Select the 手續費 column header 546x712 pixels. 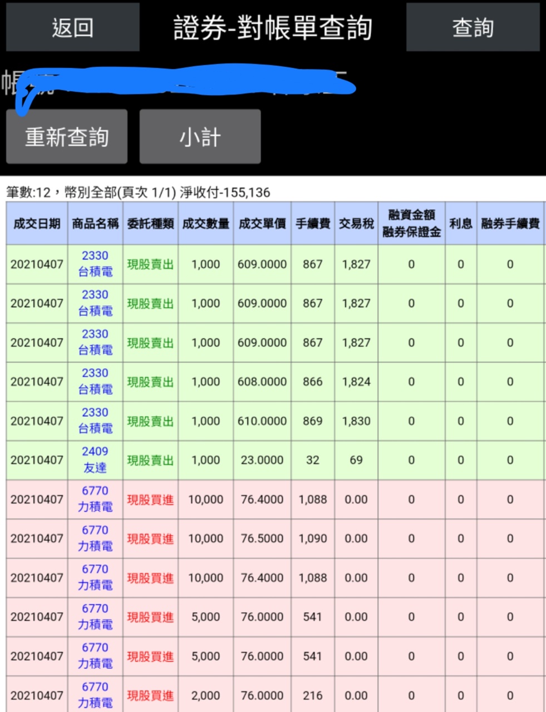313,224
